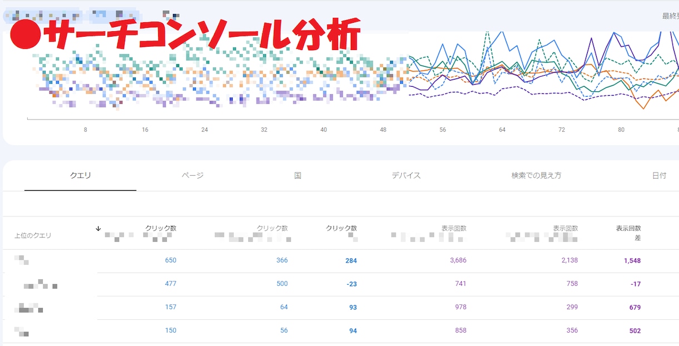Click the click difference value -23
Image resolution: width=679 pixels, height=346 pixels.
(x=351, y=284)
